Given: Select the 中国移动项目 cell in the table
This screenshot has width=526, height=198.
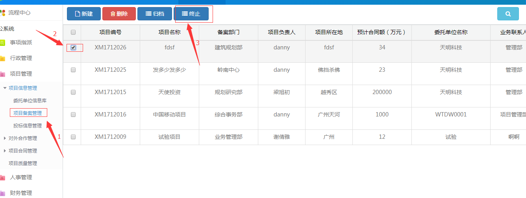Looking at the screenshot, I should (x=169, y=114).
